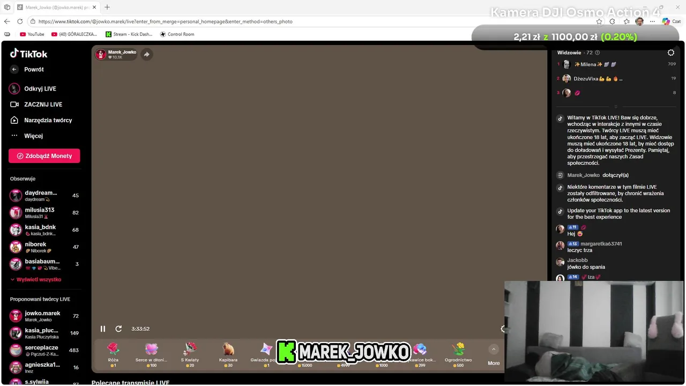
Task: Expand viewer ranking list arrow
Action: 616,107
